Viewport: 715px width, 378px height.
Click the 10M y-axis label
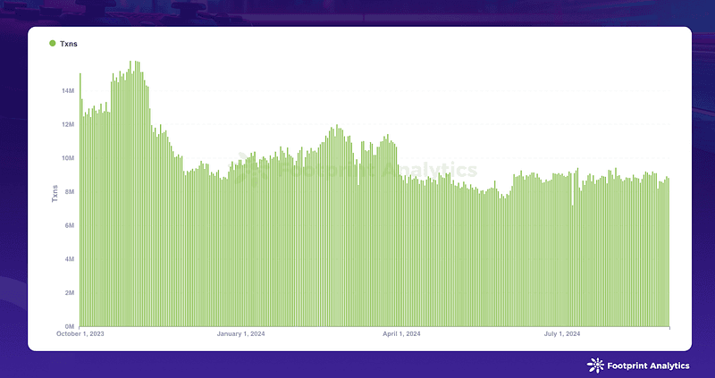tap(69, 158)
